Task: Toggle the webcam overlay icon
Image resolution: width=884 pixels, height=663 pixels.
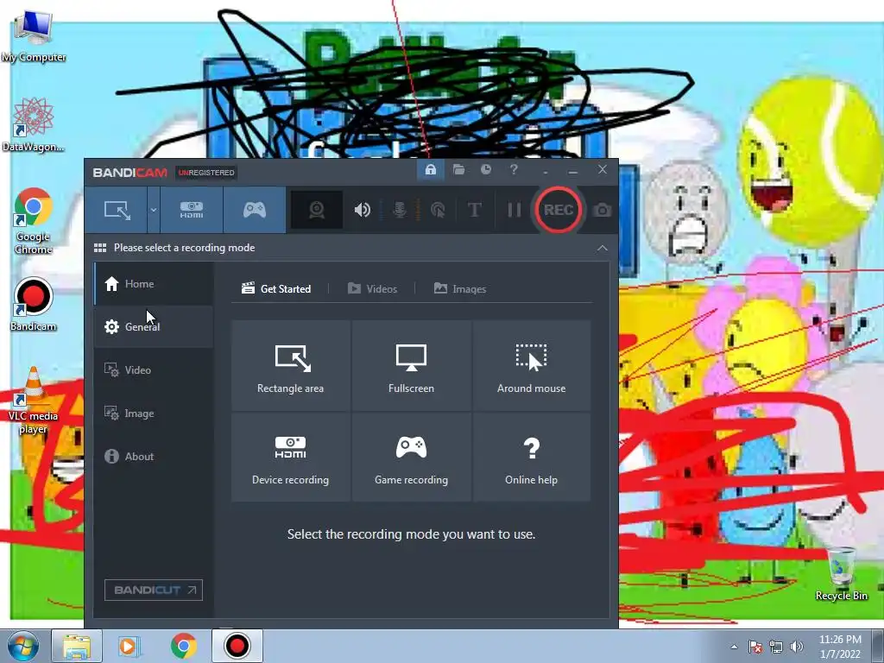Action: pyautogui.click(x=317, y=210)
